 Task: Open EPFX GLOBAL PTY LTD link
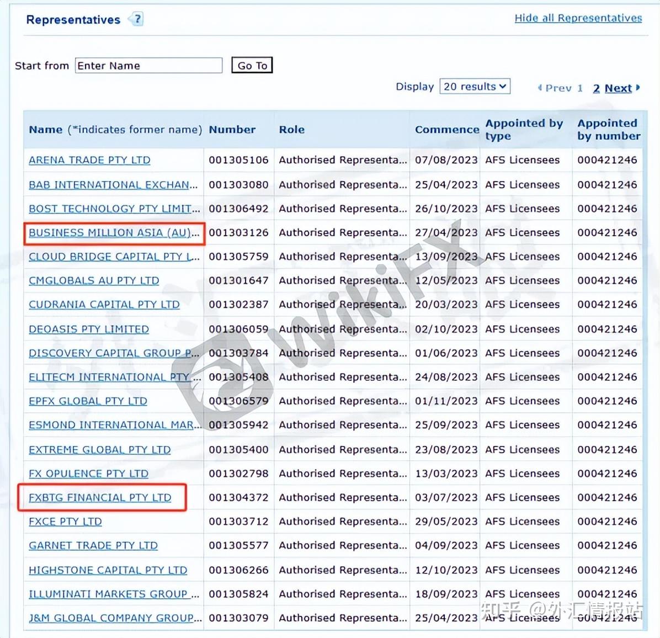[x=88, y=401]
